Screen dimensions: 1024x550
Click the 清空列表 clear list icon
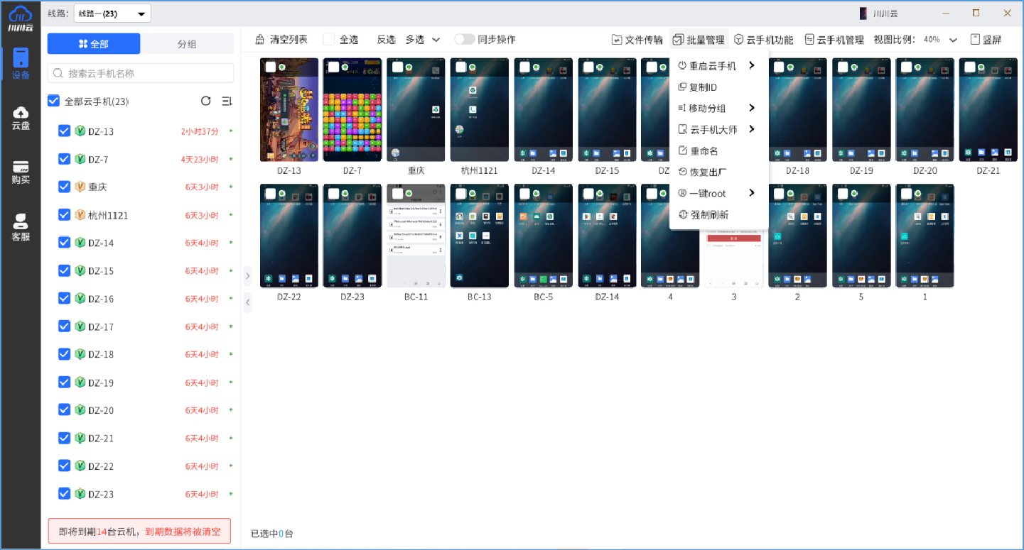260,39
